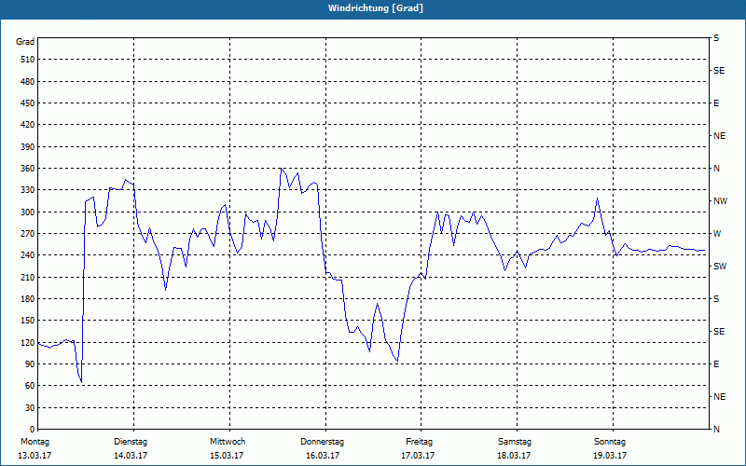Click the 180 degree axis label

(x=28, y=298)
